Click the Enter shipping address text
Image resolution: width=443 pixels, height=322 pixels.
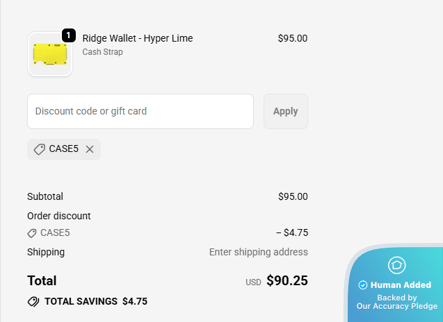258,252
